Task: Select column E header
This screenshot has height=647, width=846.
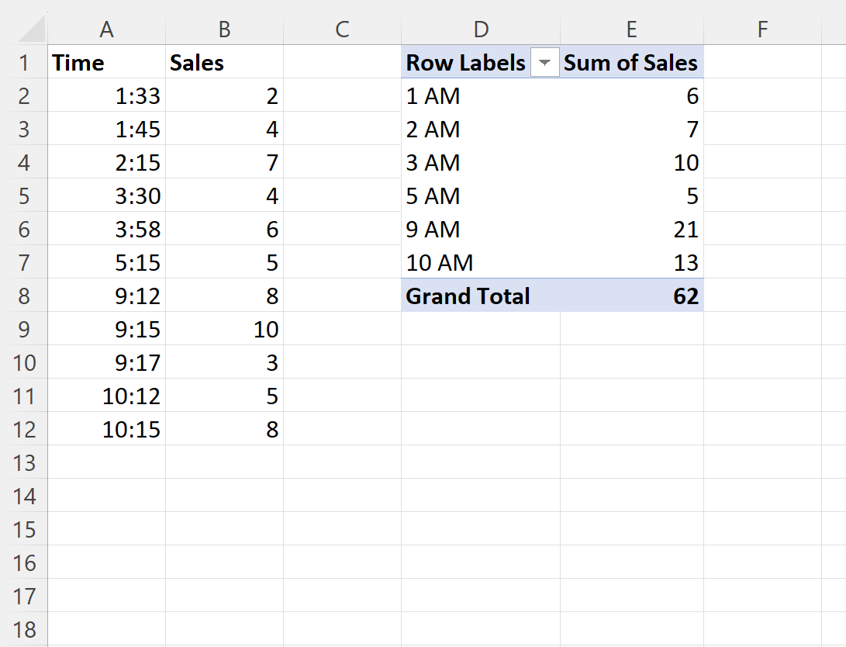Action: [x=631, y=29]
